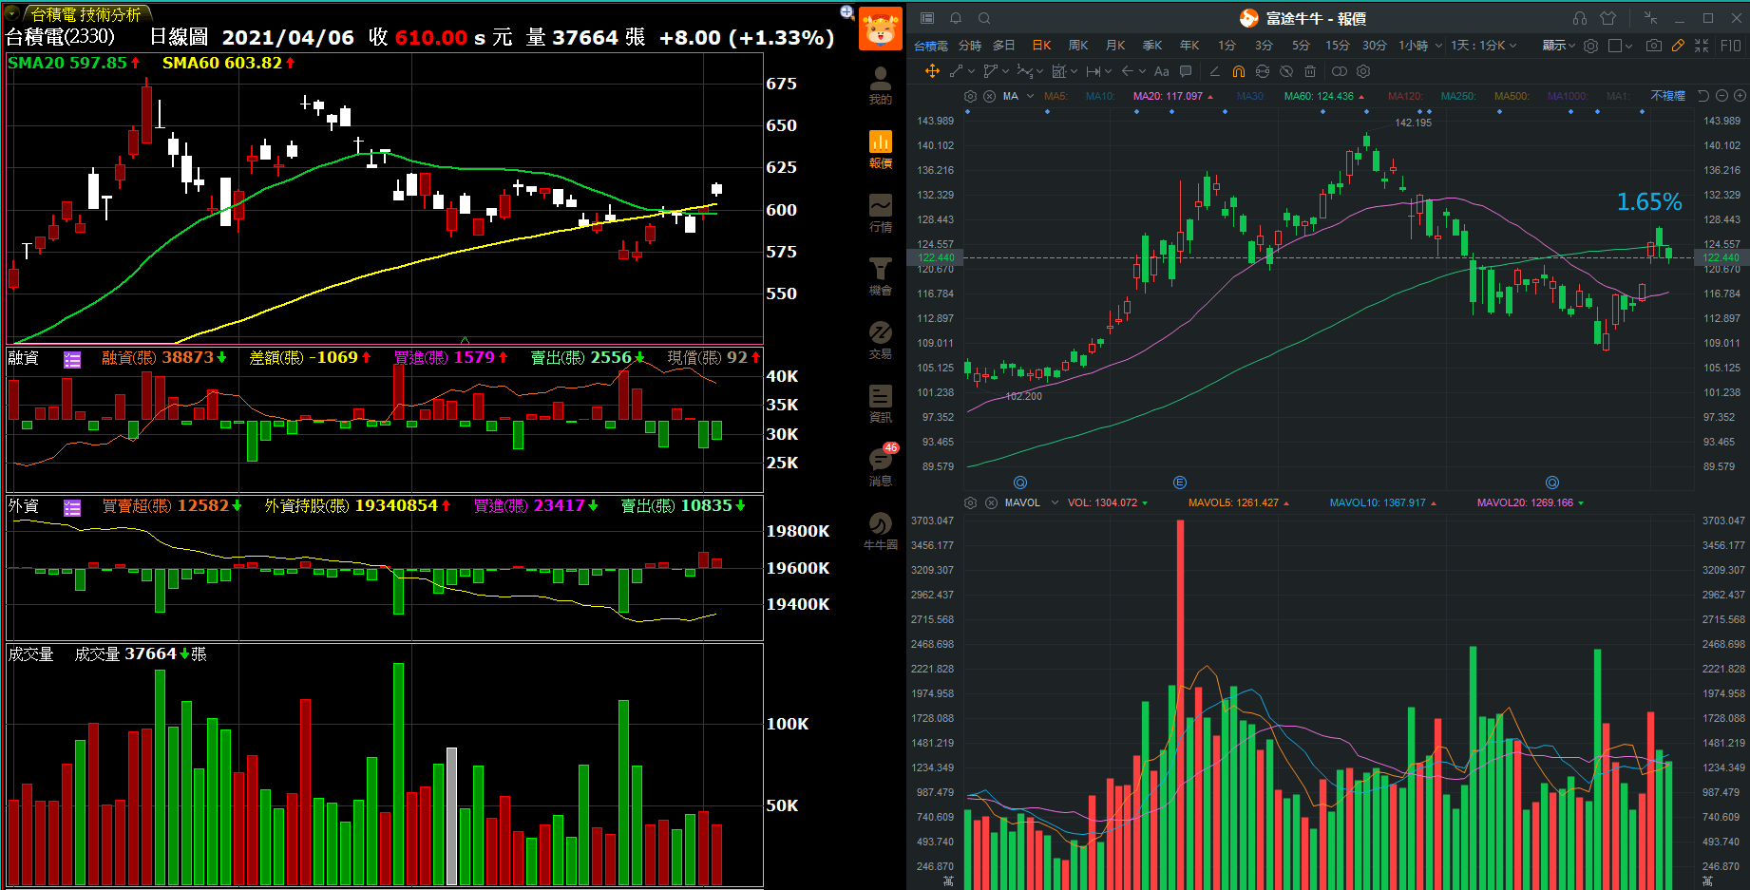The image size is (1750, 890).
Task: Open the 行情 market sidebar icon
Action: pyautogui.click(x=881, y=213)
